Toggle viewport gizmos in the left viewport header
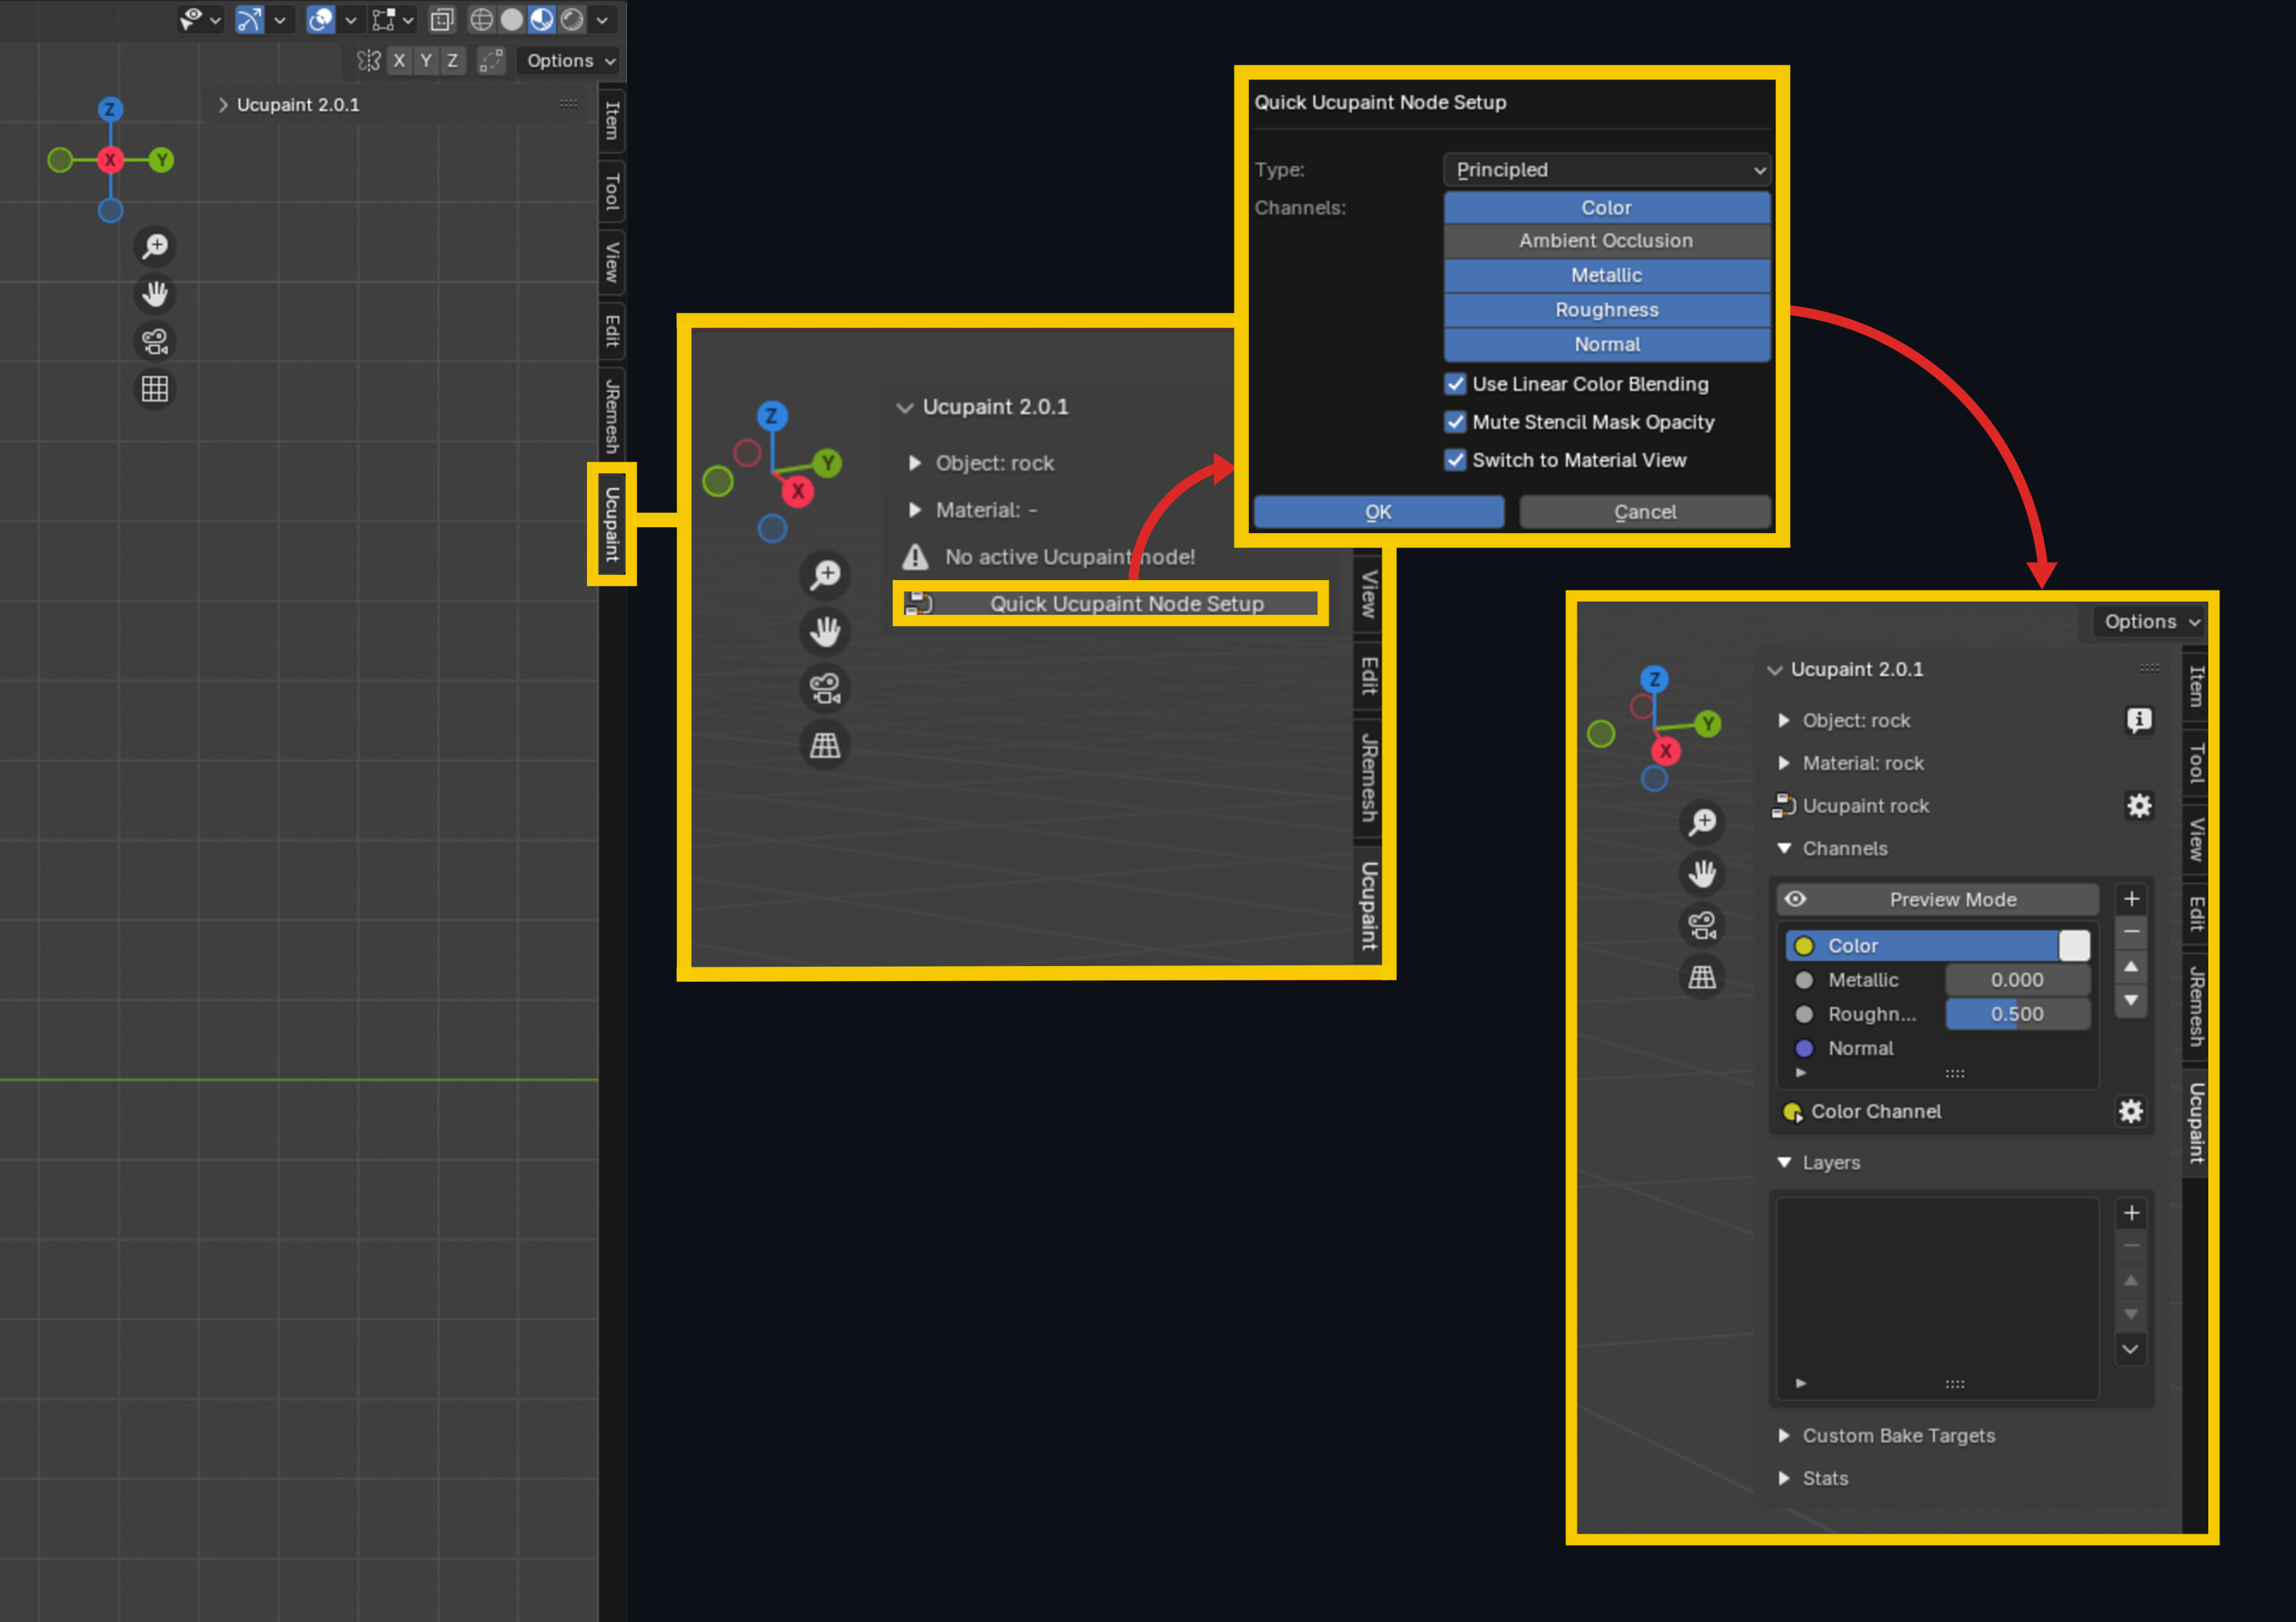Viewport: 2296px width, 1622px height. (x=249, y=19)
